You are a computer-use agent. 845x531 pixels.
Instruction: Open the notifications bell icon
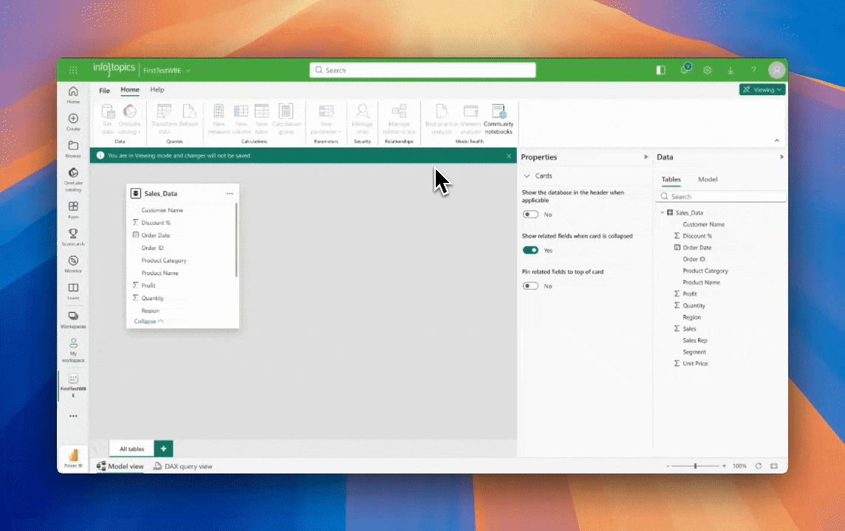click(685, 70)
